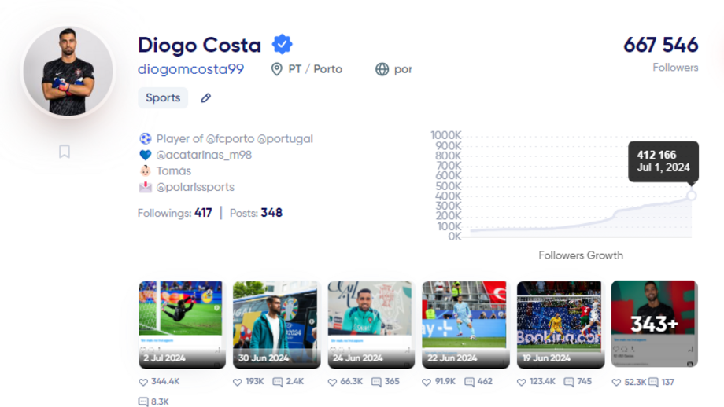Viewport: 724px width, 407px height.
Task: Click the comment icon showing 2.4K
Action: pyautogui.click(x=278, y=383)
